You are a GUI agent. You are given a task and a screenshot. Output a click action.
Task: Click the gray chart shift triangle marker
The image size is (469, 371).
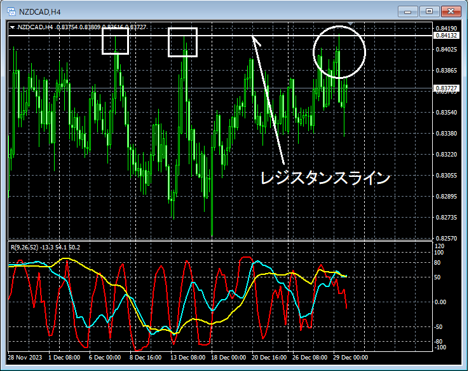pyautogui.click(x=351, y=24)
